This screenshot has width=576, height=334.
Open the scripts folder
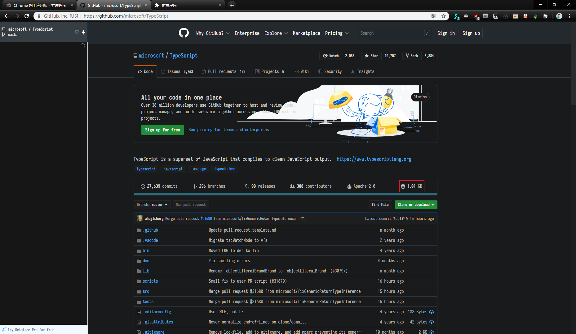tap(150, 281)
